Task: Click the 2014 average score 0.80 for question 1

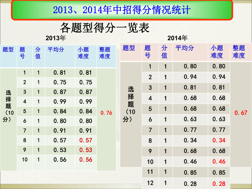Action: 190,66
